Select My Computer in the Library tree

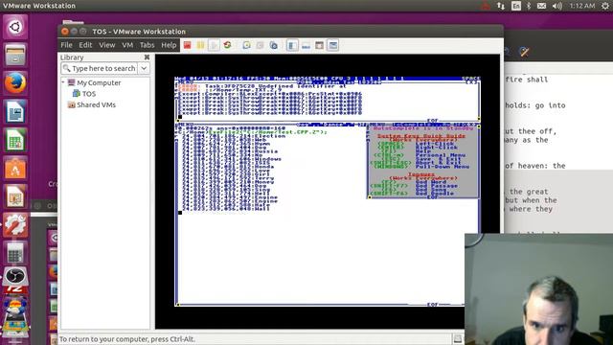pyautogui.click(x=99, y=83)
